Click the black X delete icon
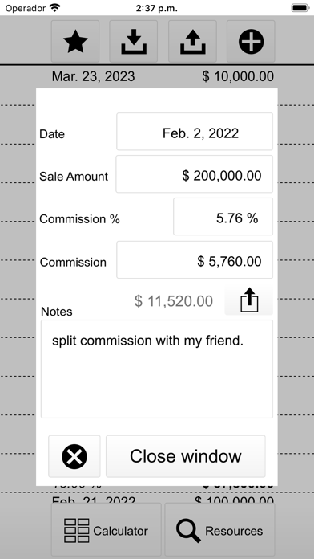The width and height of the screenshot is (314, 559). click(x=74, y=456)
